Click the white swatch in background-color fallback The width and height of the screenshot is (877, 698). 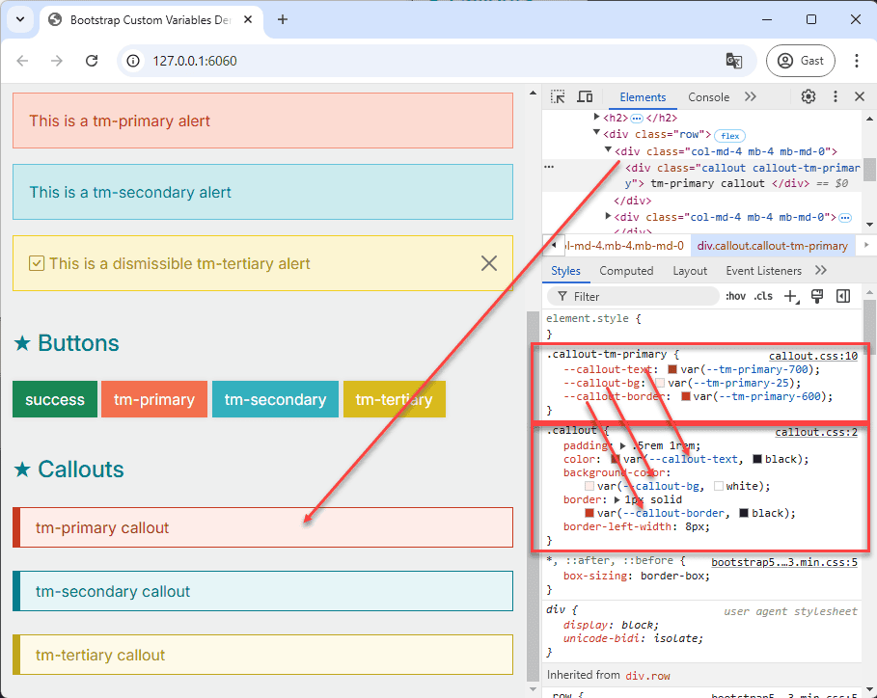719,486
